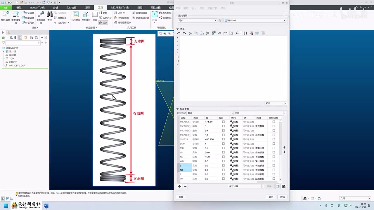The width and height of the screenshot is (374, 210).
Task: Open the 文件 menu tab
Action: (6, 8)
